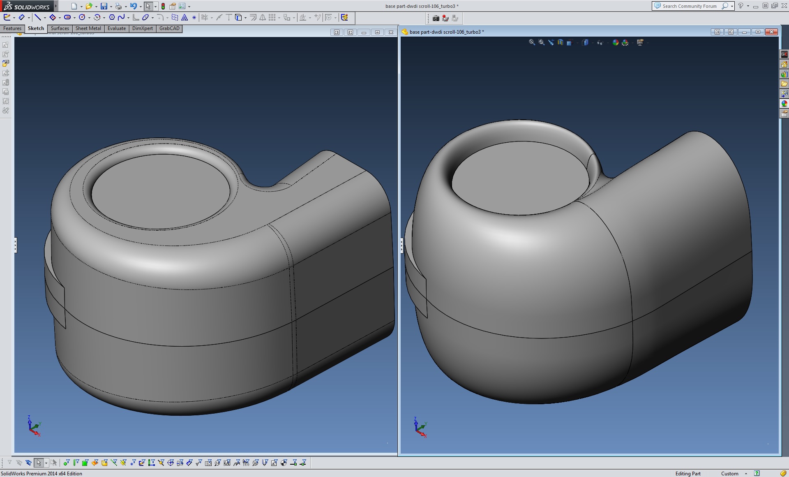Open the Evaluate tab

(x=116, y=28)
